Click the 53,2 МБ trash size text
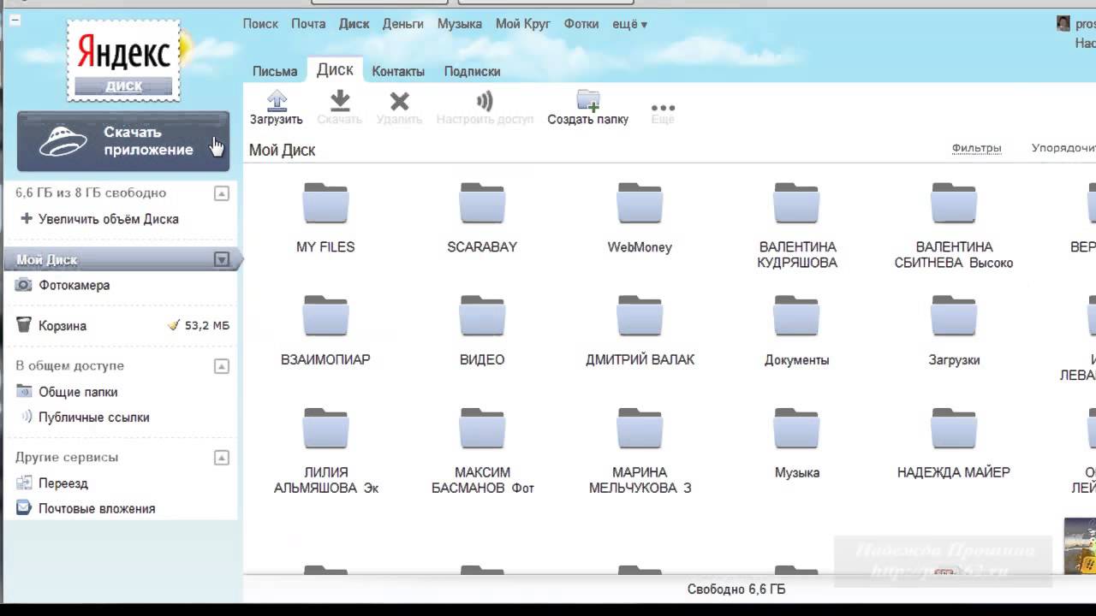This screenshot has width=1096, height=616. pos(207,326)
